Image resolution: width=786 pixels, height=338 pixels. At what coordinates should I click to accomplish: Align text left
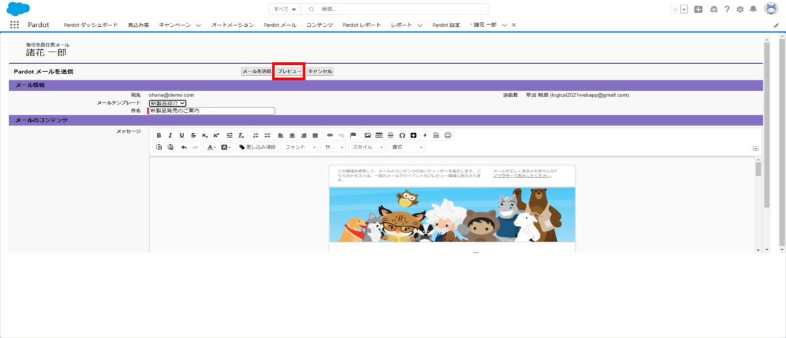[x=281, y=136]
